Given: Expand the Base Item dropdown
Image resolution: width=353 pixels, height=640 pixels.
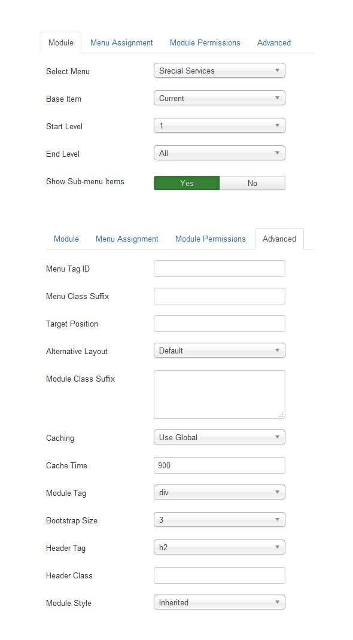Looking at the screenshot, I should click(x=219, y=98).
